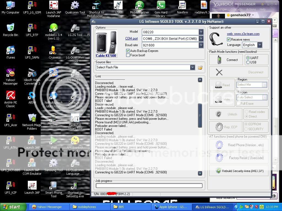Image resolution: width=282 pixels, height=211 pixels.
Task: Open the Help menu in Yahoo Messenger
Action: 262,10
